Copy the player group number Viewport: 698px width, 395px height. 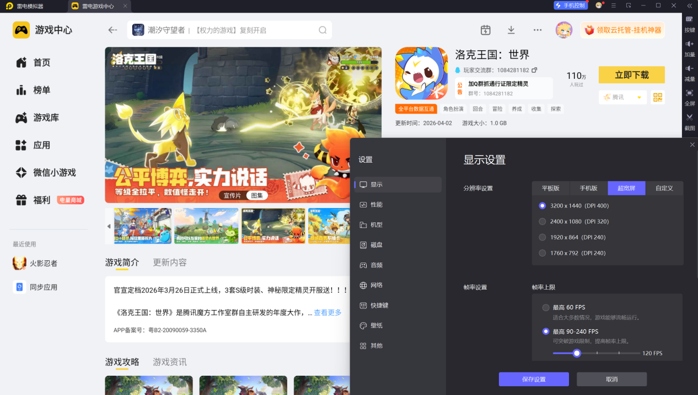(x=534, y=70)
